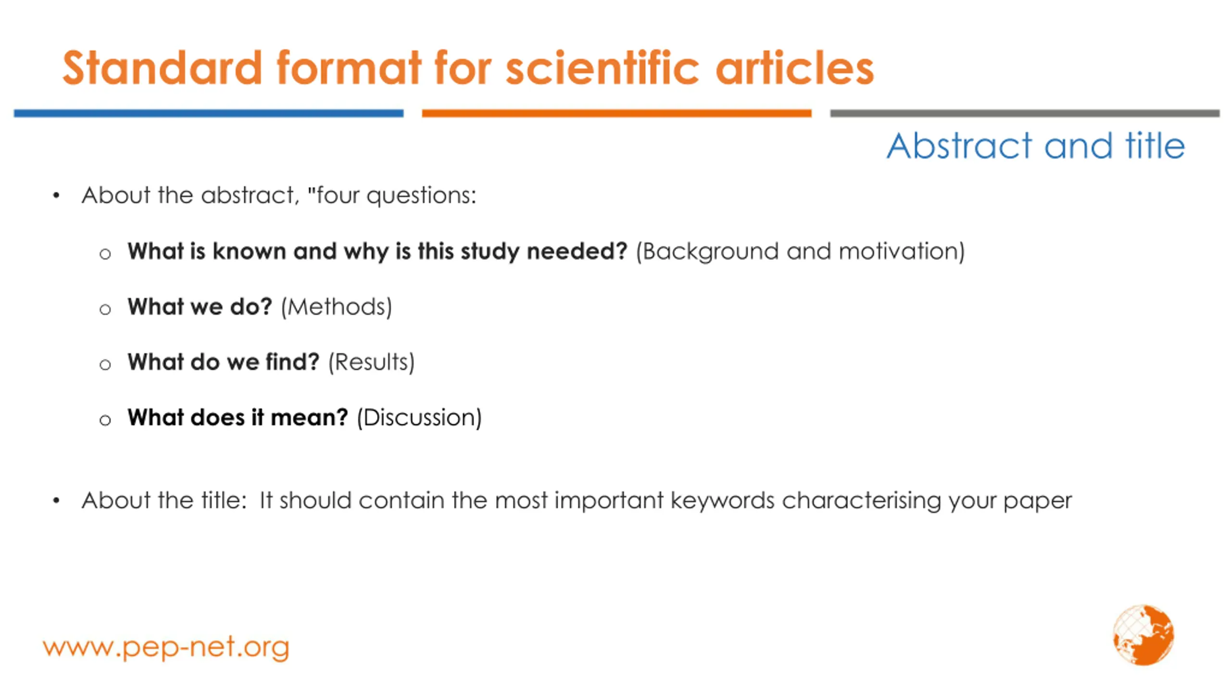Click the circle bullet before 'What we do?'
Image resolution: width=1231 pixels, height=692 pixels.
point(105,309)
